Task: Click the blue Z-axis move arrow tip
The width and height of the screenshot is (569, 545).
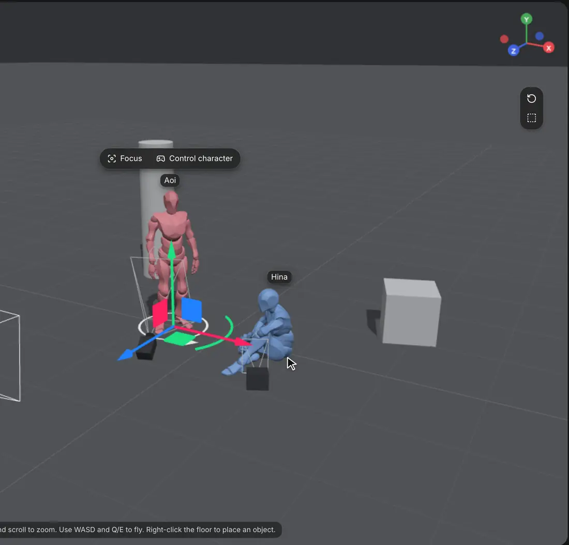Action: coord(125,355)
